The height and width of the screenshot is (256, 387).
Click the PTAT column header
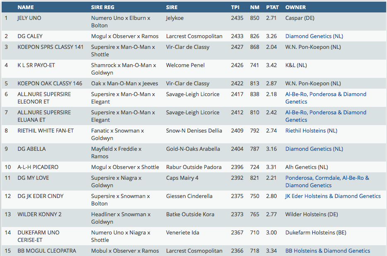pos(272,7)
